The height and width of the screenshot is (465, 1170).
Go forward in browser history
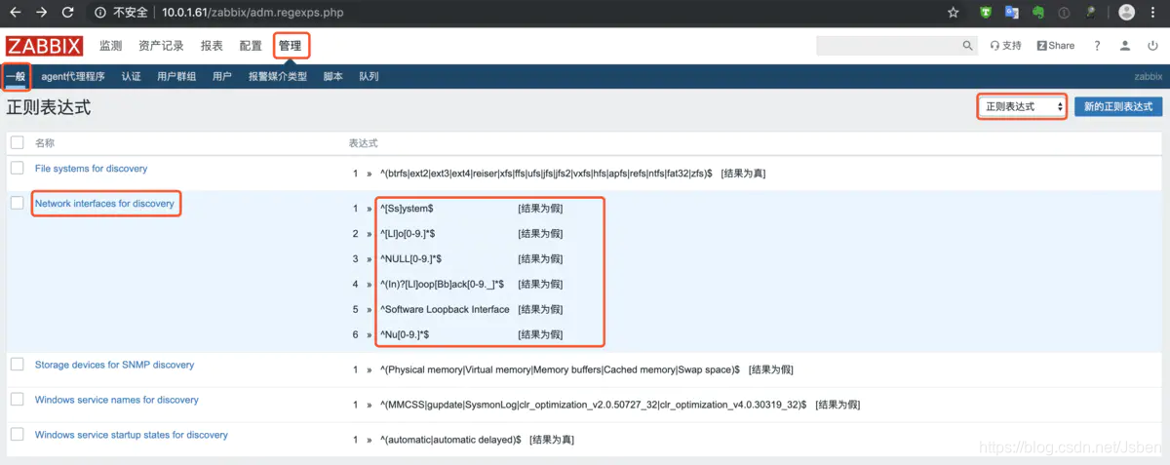[41, 13]
